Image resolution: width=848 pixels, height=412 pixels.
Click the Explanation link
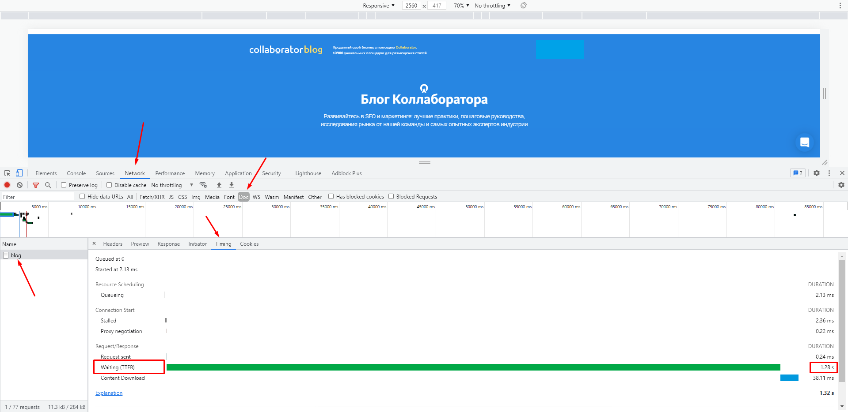coord(109,393)
